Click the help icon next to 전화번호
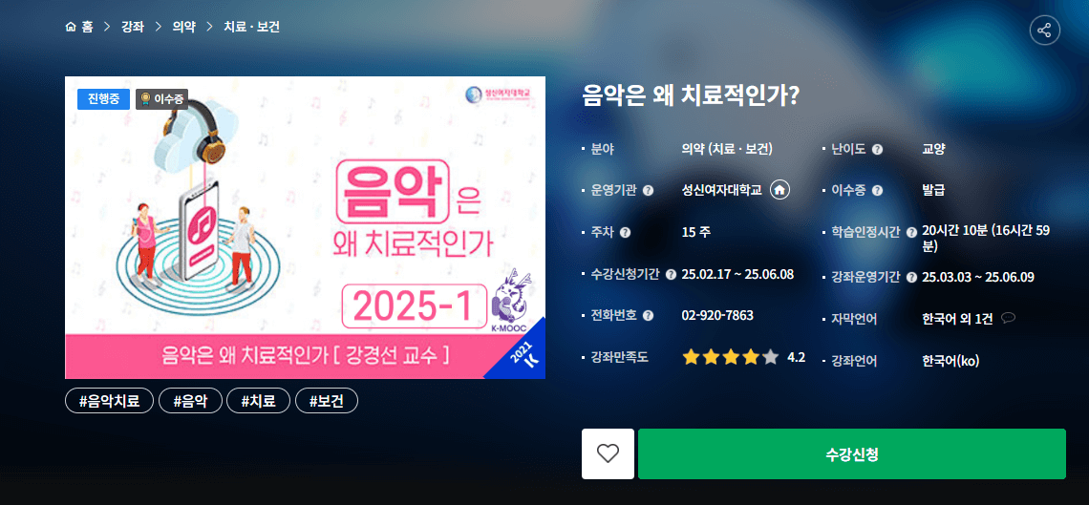This screenshot has width=1089, height=505. [648, 316]
